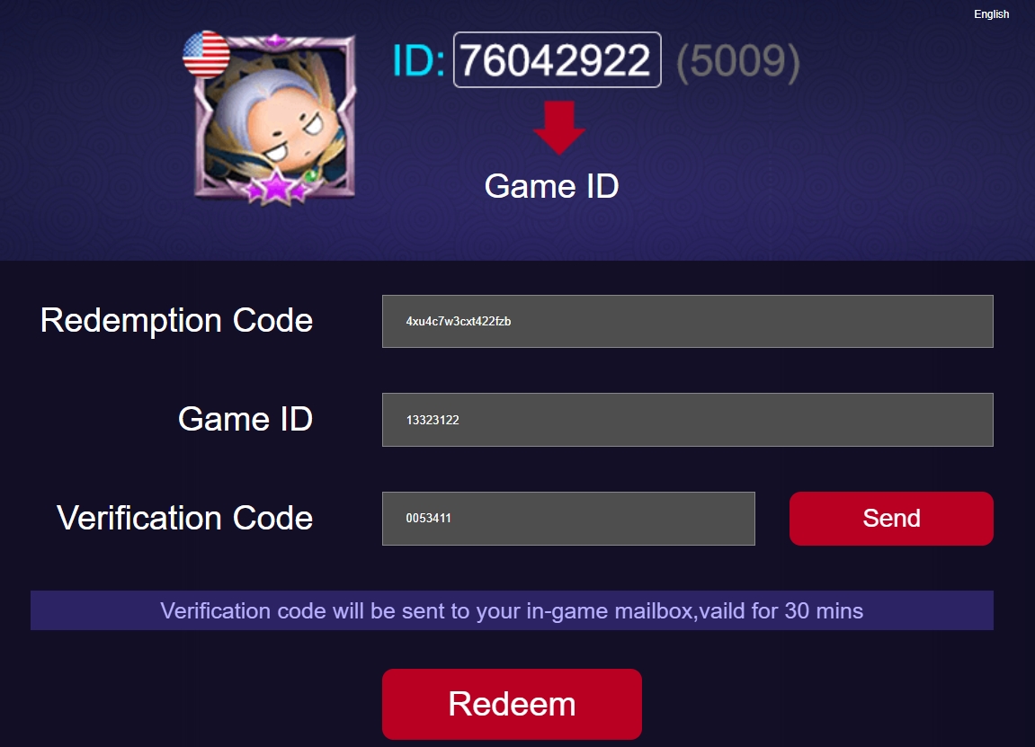
Task: Click the red down arrow icon
Action: [x=558, y=128]
